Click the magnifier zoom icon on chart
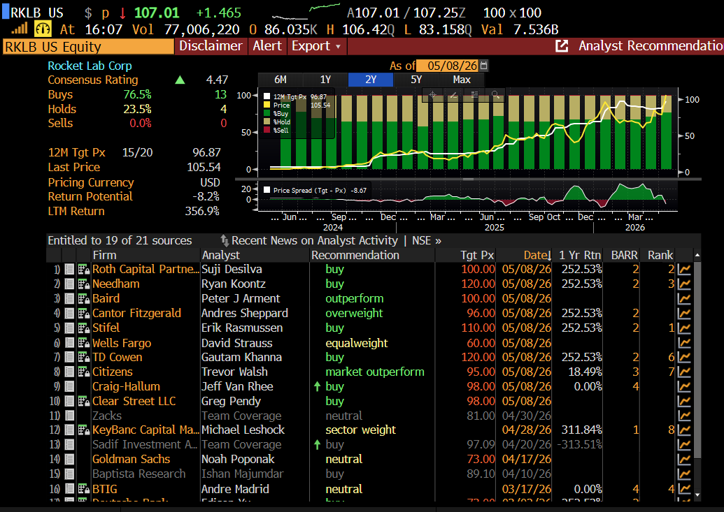This screenshot has width=724, height=512. click(495, 95)
